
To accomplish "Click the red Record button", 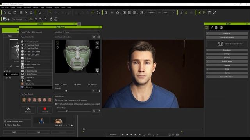I will [x=45, y=110].
